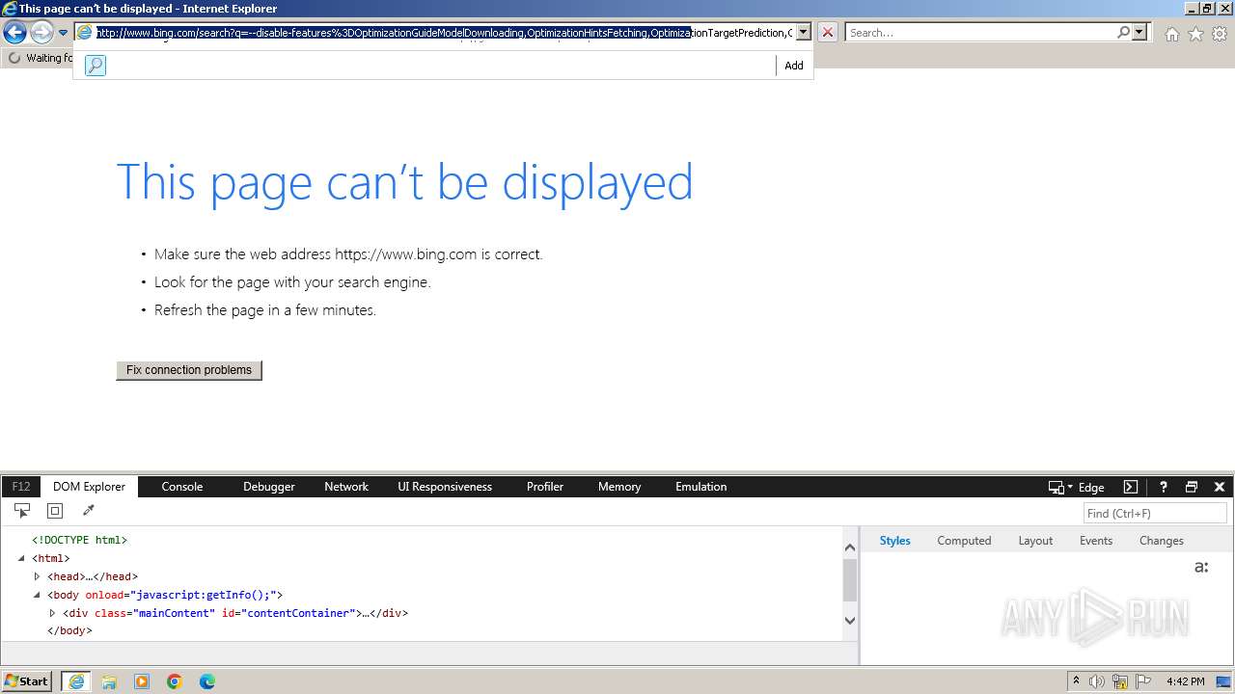The width and height of the screenshot is (1235, 694).
Task: Open the address bar autocomplete dropdown arrow
Action: tap(803, 33)
